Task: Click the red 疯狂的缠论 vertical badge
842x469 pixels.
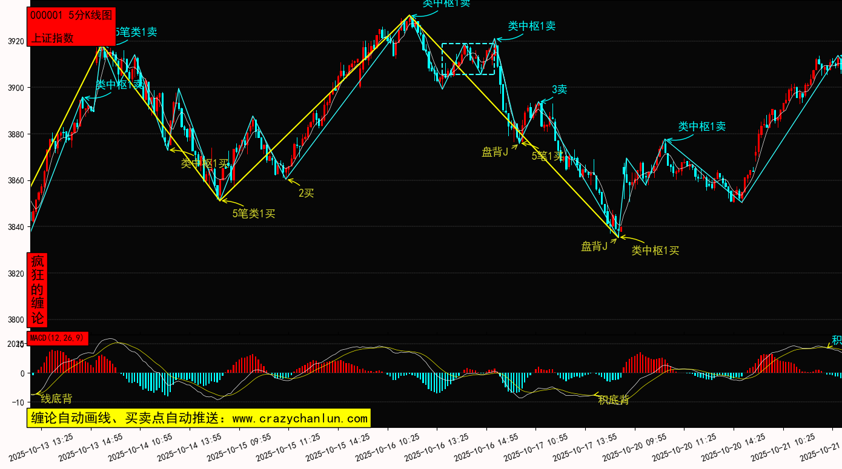Action: coord(38,290)
